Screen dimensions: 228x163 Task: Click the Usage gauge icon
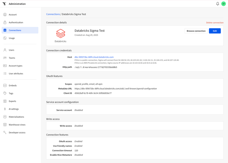tap(5, 38)
